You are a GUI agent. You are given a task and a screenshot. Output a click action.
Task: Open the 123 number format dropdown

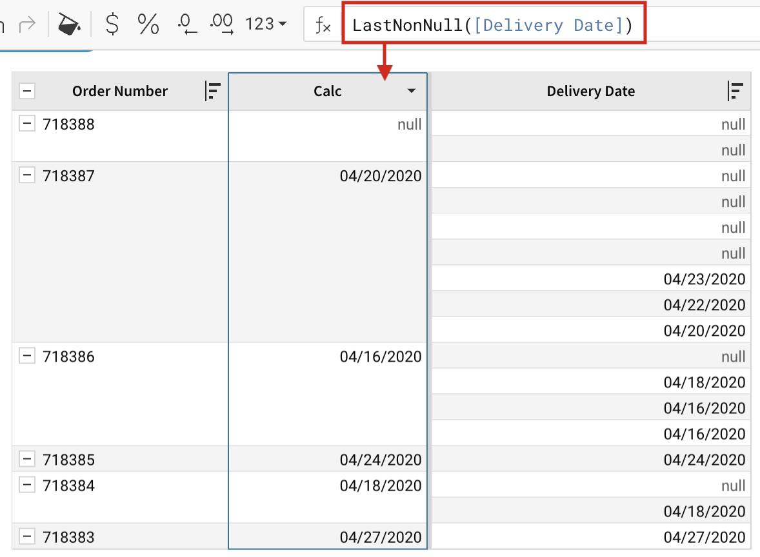click(266, 25)
